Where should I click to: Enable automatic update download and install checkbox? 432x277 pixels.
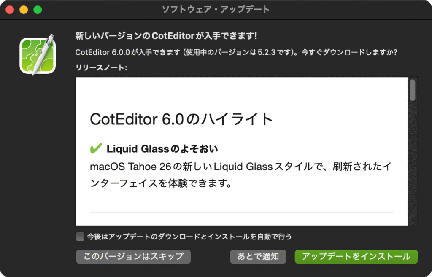point(80,237)
